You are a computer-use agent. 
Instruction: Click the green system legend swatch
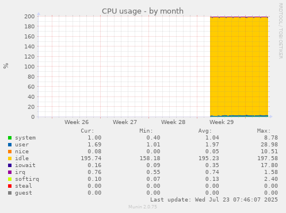[10, 138]
